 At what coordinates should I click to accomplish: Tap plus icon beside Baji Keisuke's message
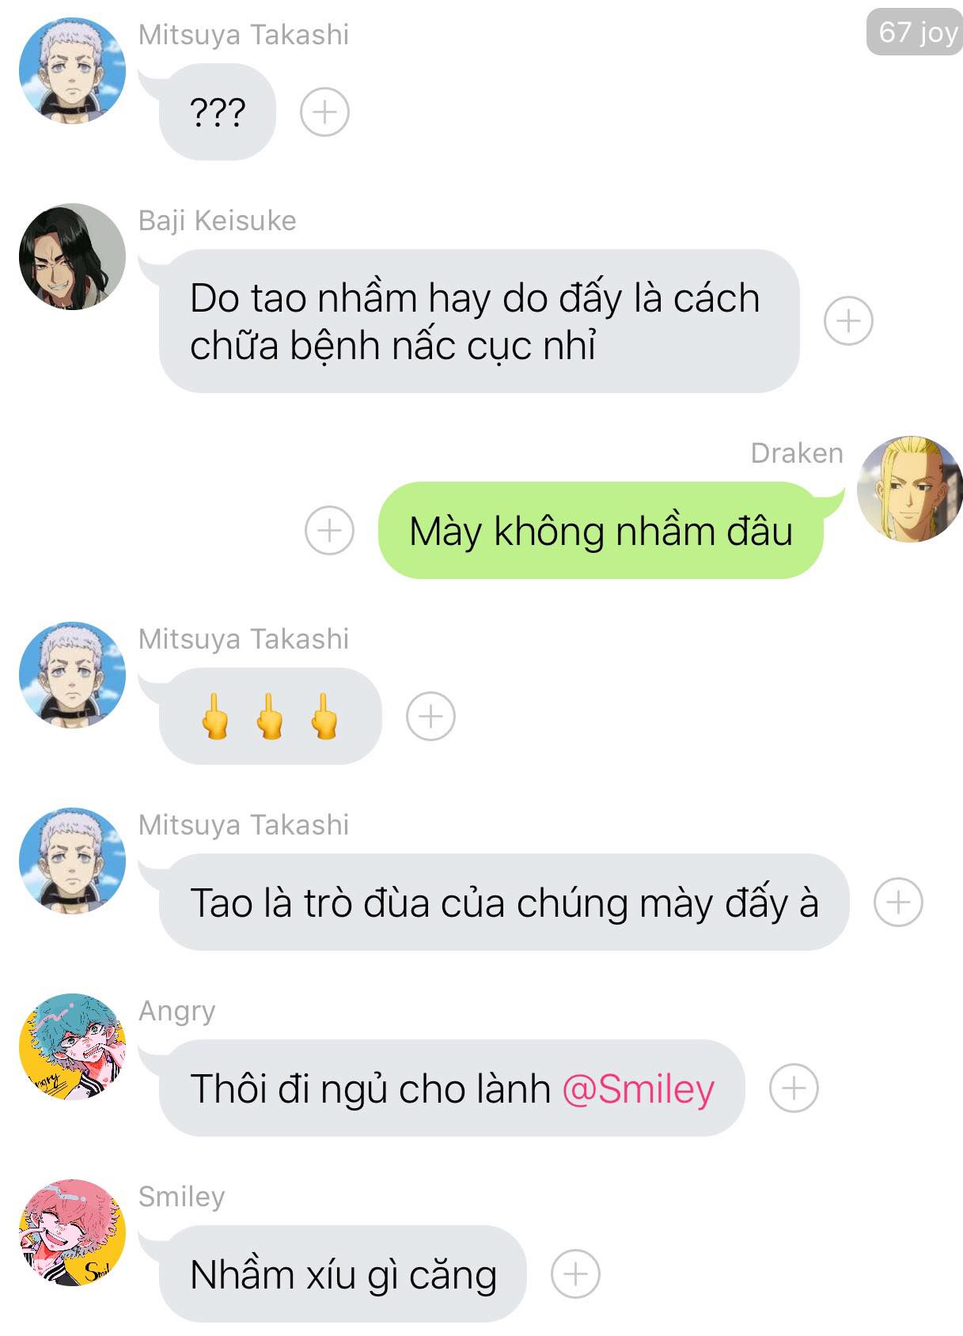(x=848, y=320)
